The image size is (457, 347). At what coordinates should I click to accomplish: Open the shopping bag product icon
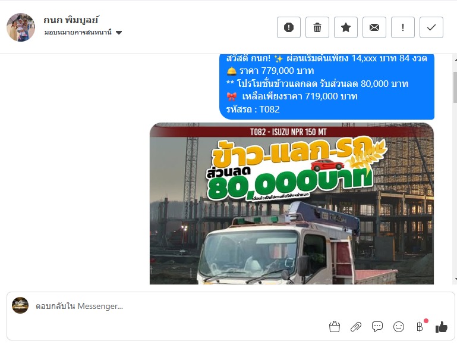pyautogui.click(x=335, y=327)
